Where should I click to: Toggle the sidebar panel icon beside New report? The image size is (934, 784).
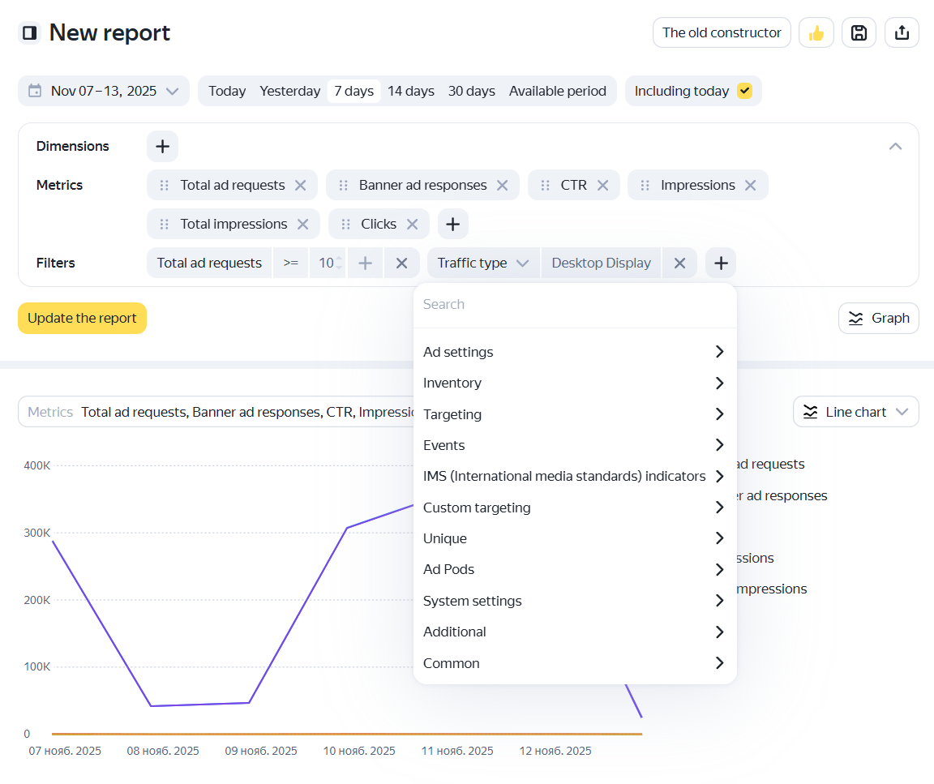(29, 32)
